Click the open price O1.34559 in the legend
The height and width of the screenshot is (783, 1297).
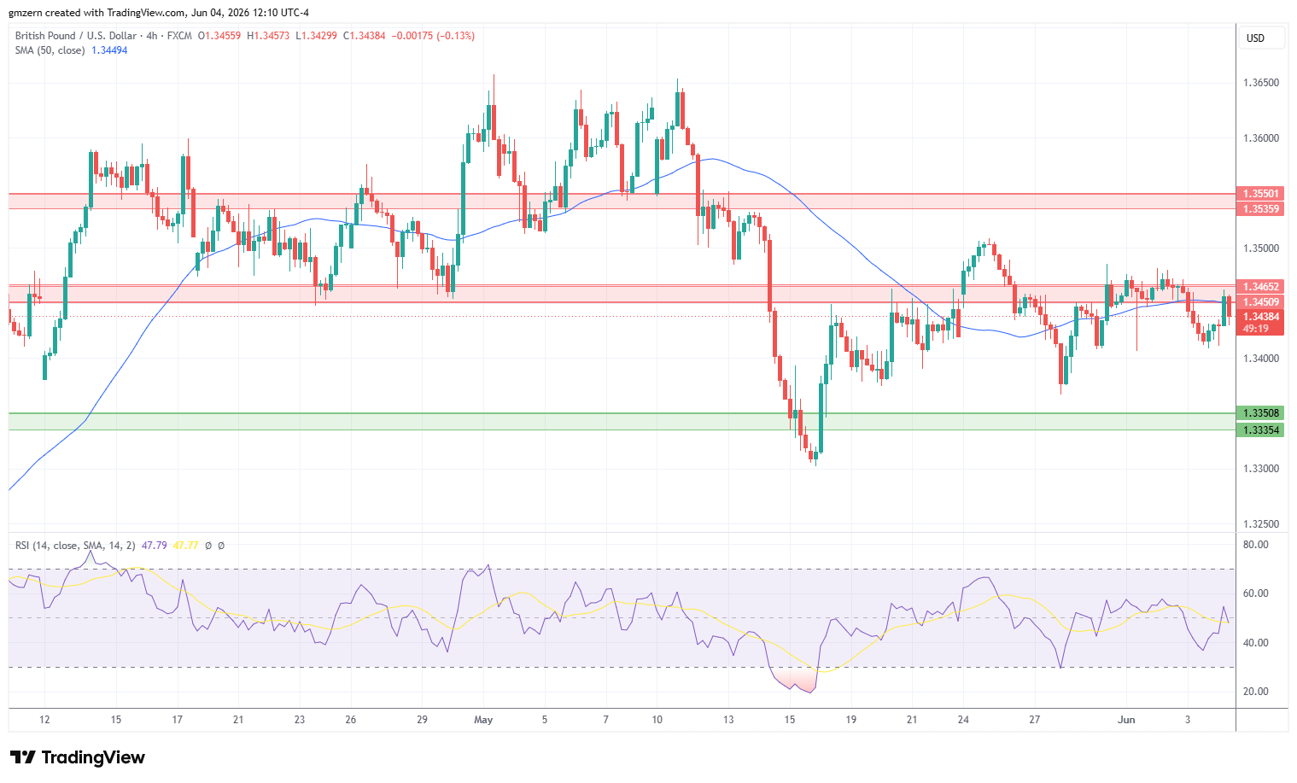pyautogui.click(x=219, y=36)
